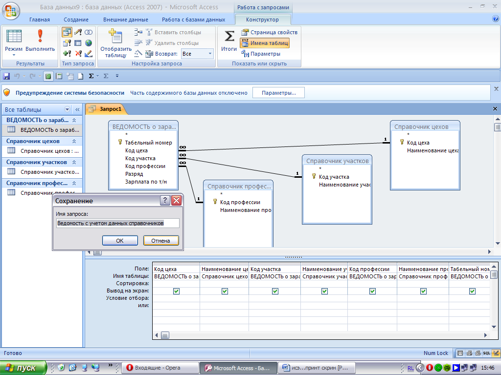Click the help icon in Сохранение dialog

(x=165, y=200)
